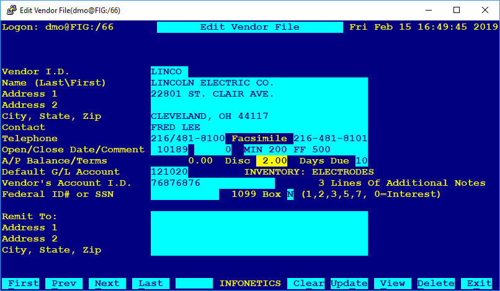This screenshot has width=500, height=291.
Task: Click the date and time Fri Feb 15 display
Action: 424,27
